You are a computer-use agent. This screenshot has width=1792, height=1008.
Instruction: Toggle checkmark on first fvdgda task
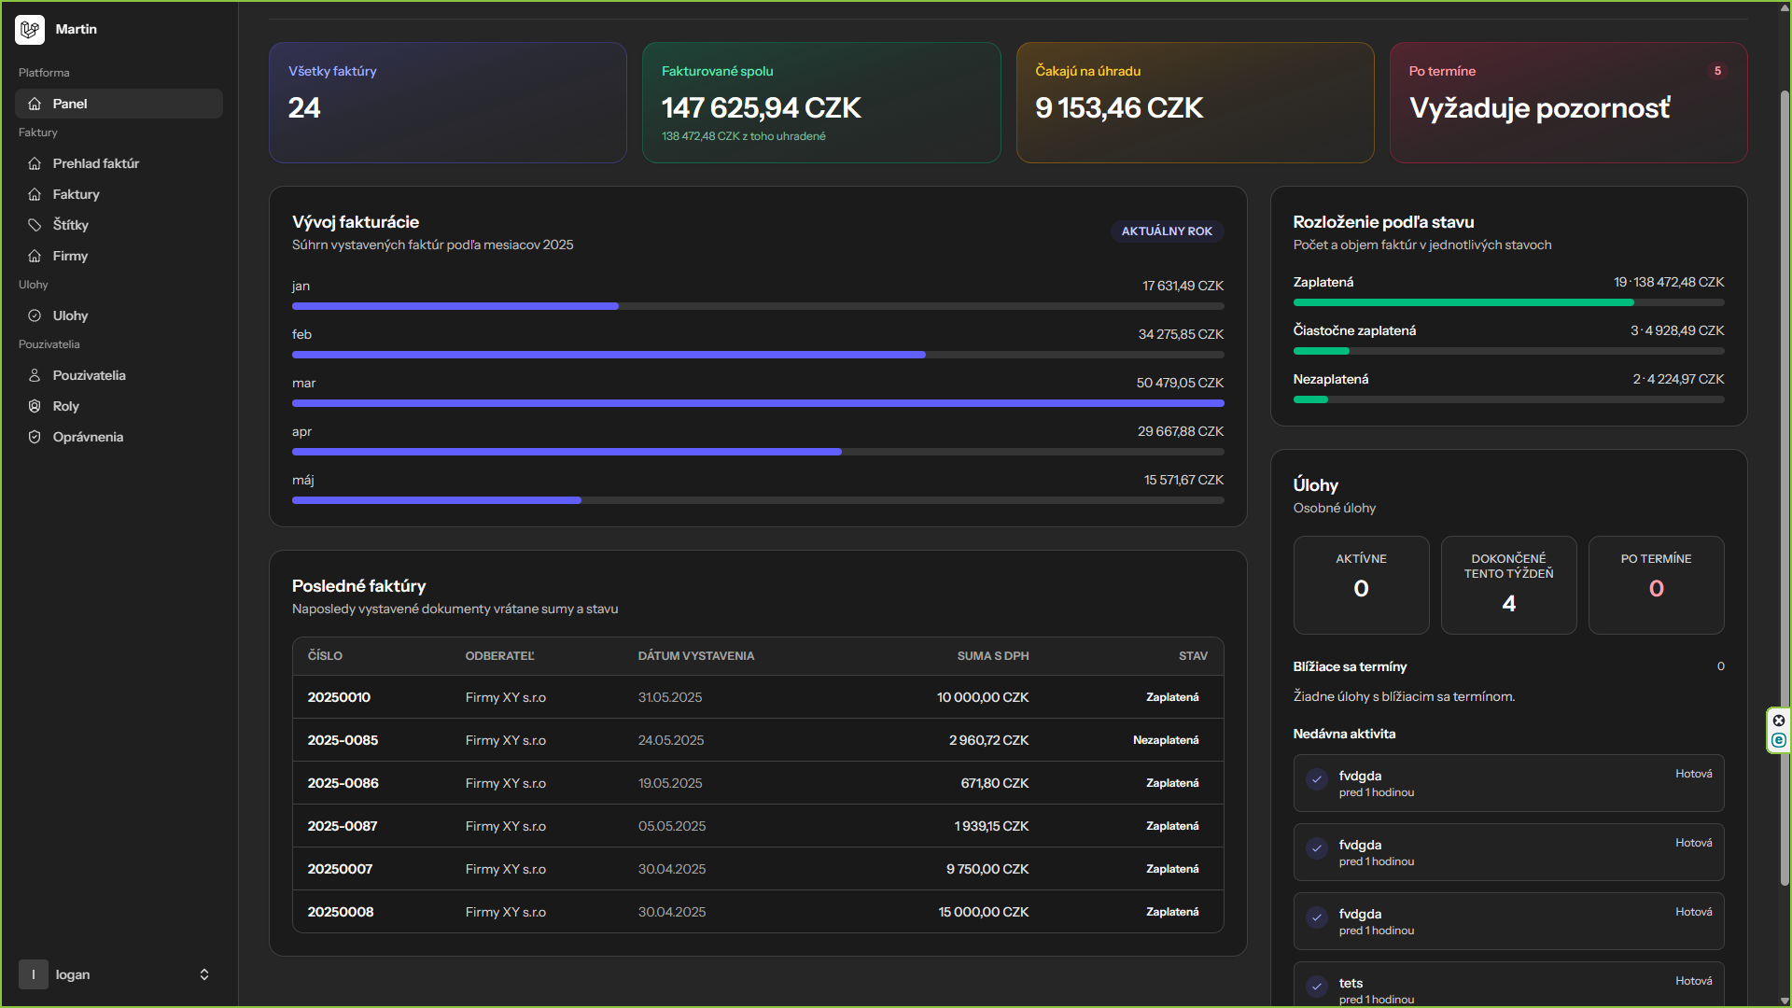tap(1317, 779)
